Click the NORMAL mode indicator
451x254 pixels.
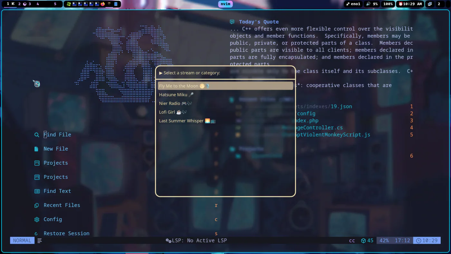22,240
